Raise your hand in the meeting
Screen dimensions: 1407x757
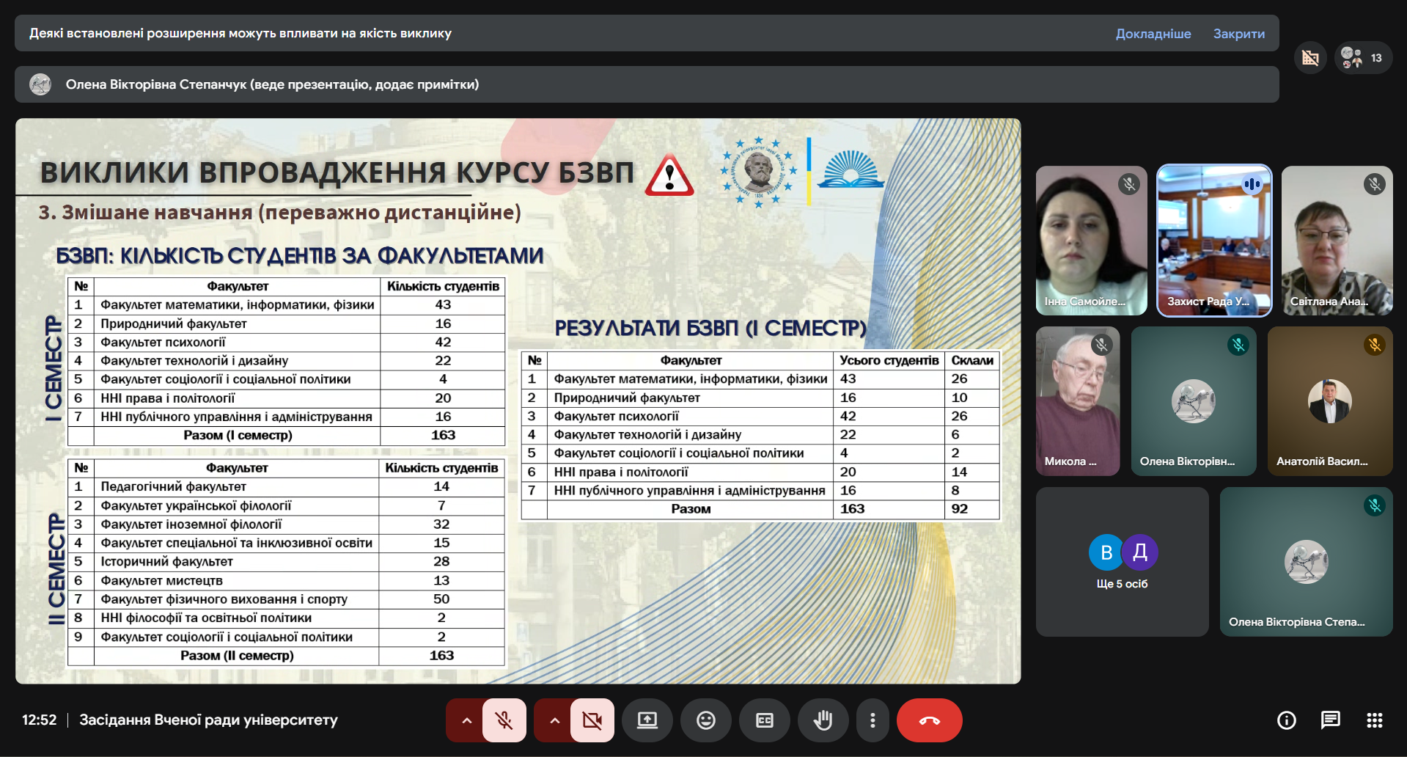pos(823,720)
